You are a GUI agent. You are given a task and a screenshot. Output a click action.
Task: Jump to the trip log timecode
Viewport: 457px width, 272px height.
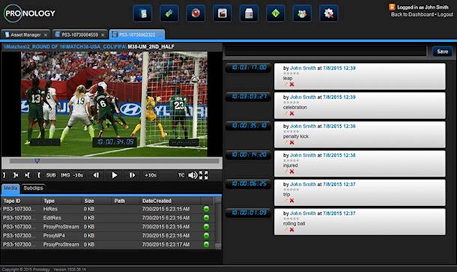(249, 184)
